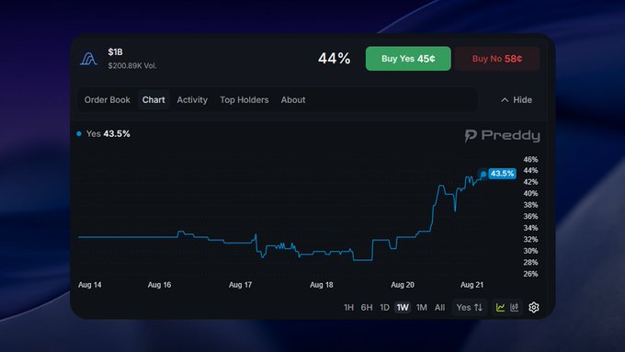
Task: Open chart settings gear icon
Action: [x=534, y=307]
